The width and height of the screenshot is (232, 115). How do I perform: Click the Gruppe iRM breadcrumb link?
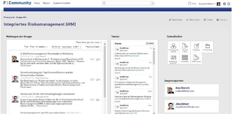point(21,17)
